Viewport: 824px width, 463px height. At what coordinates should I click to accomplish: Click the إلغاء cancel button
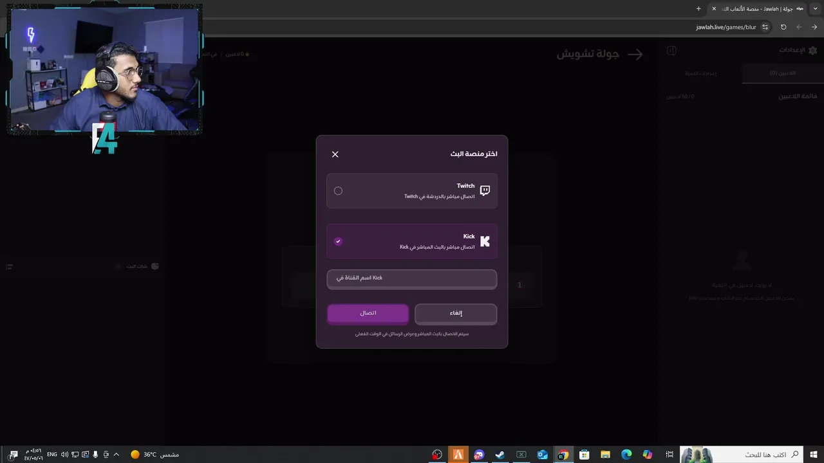(x=456, y=313)
